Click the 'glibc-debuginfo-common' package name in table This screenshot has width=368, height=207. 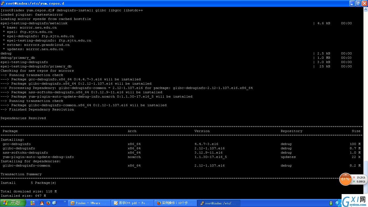pos(26,165)
